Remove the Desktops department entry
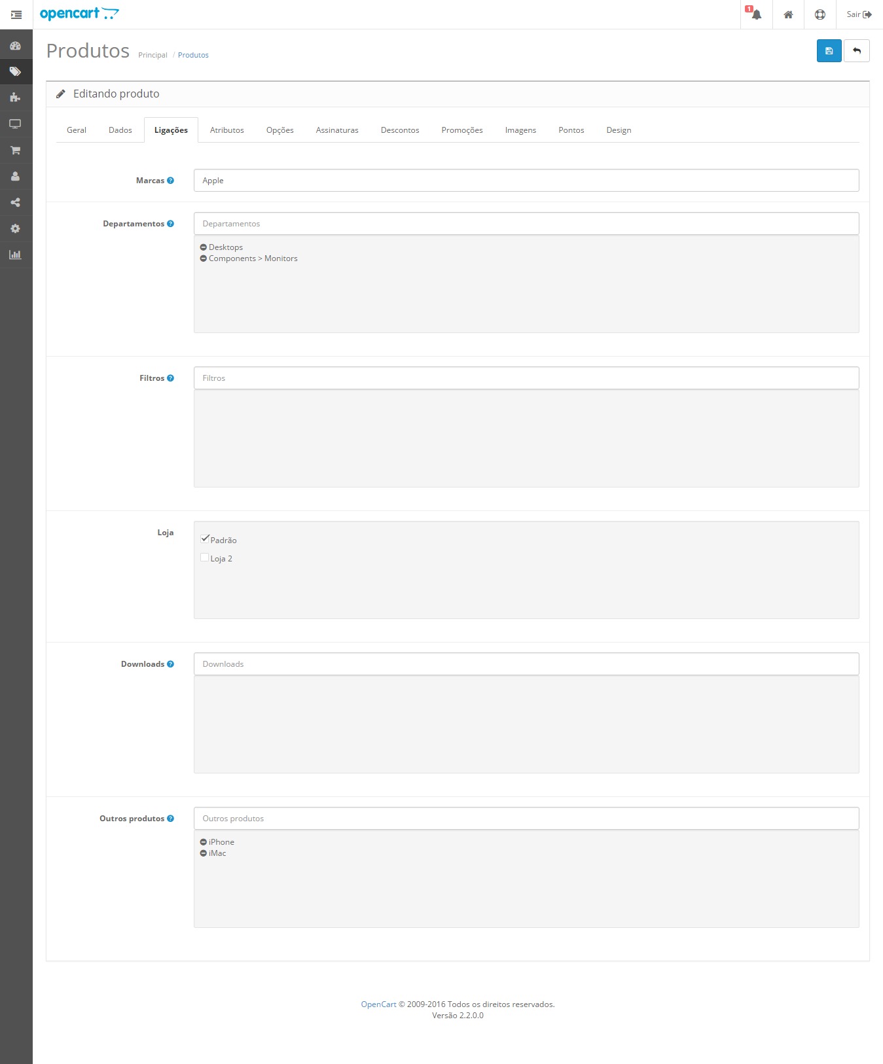 pyautogui.click(x=203, y=247)
